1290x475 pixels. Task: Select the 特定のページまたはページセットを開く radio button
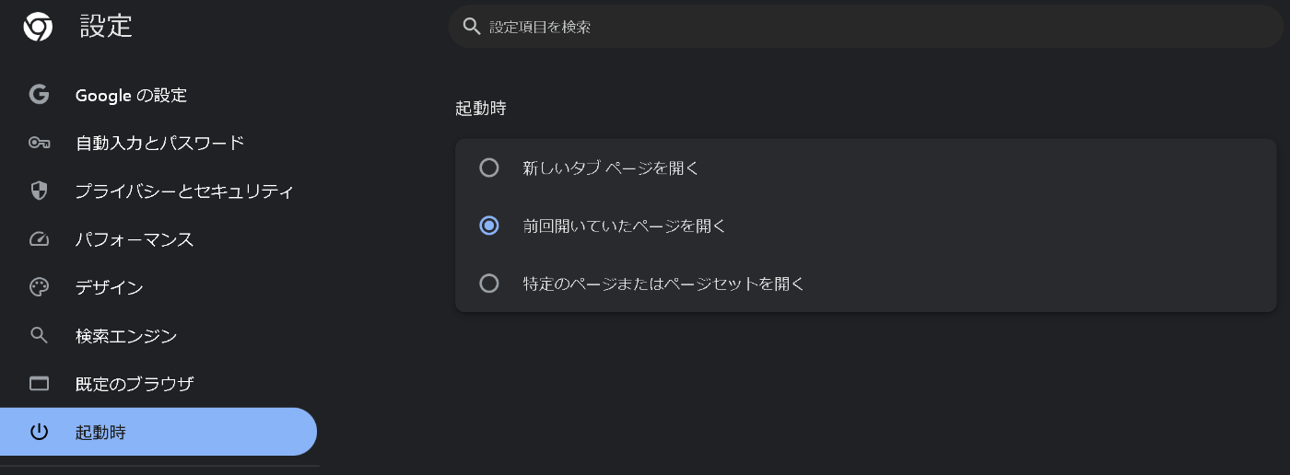[489, 284]
